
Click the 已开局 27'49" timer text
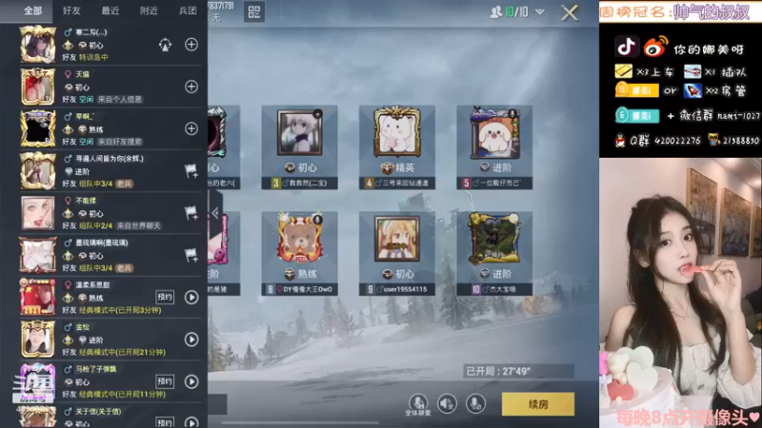[x=498, y=371]
